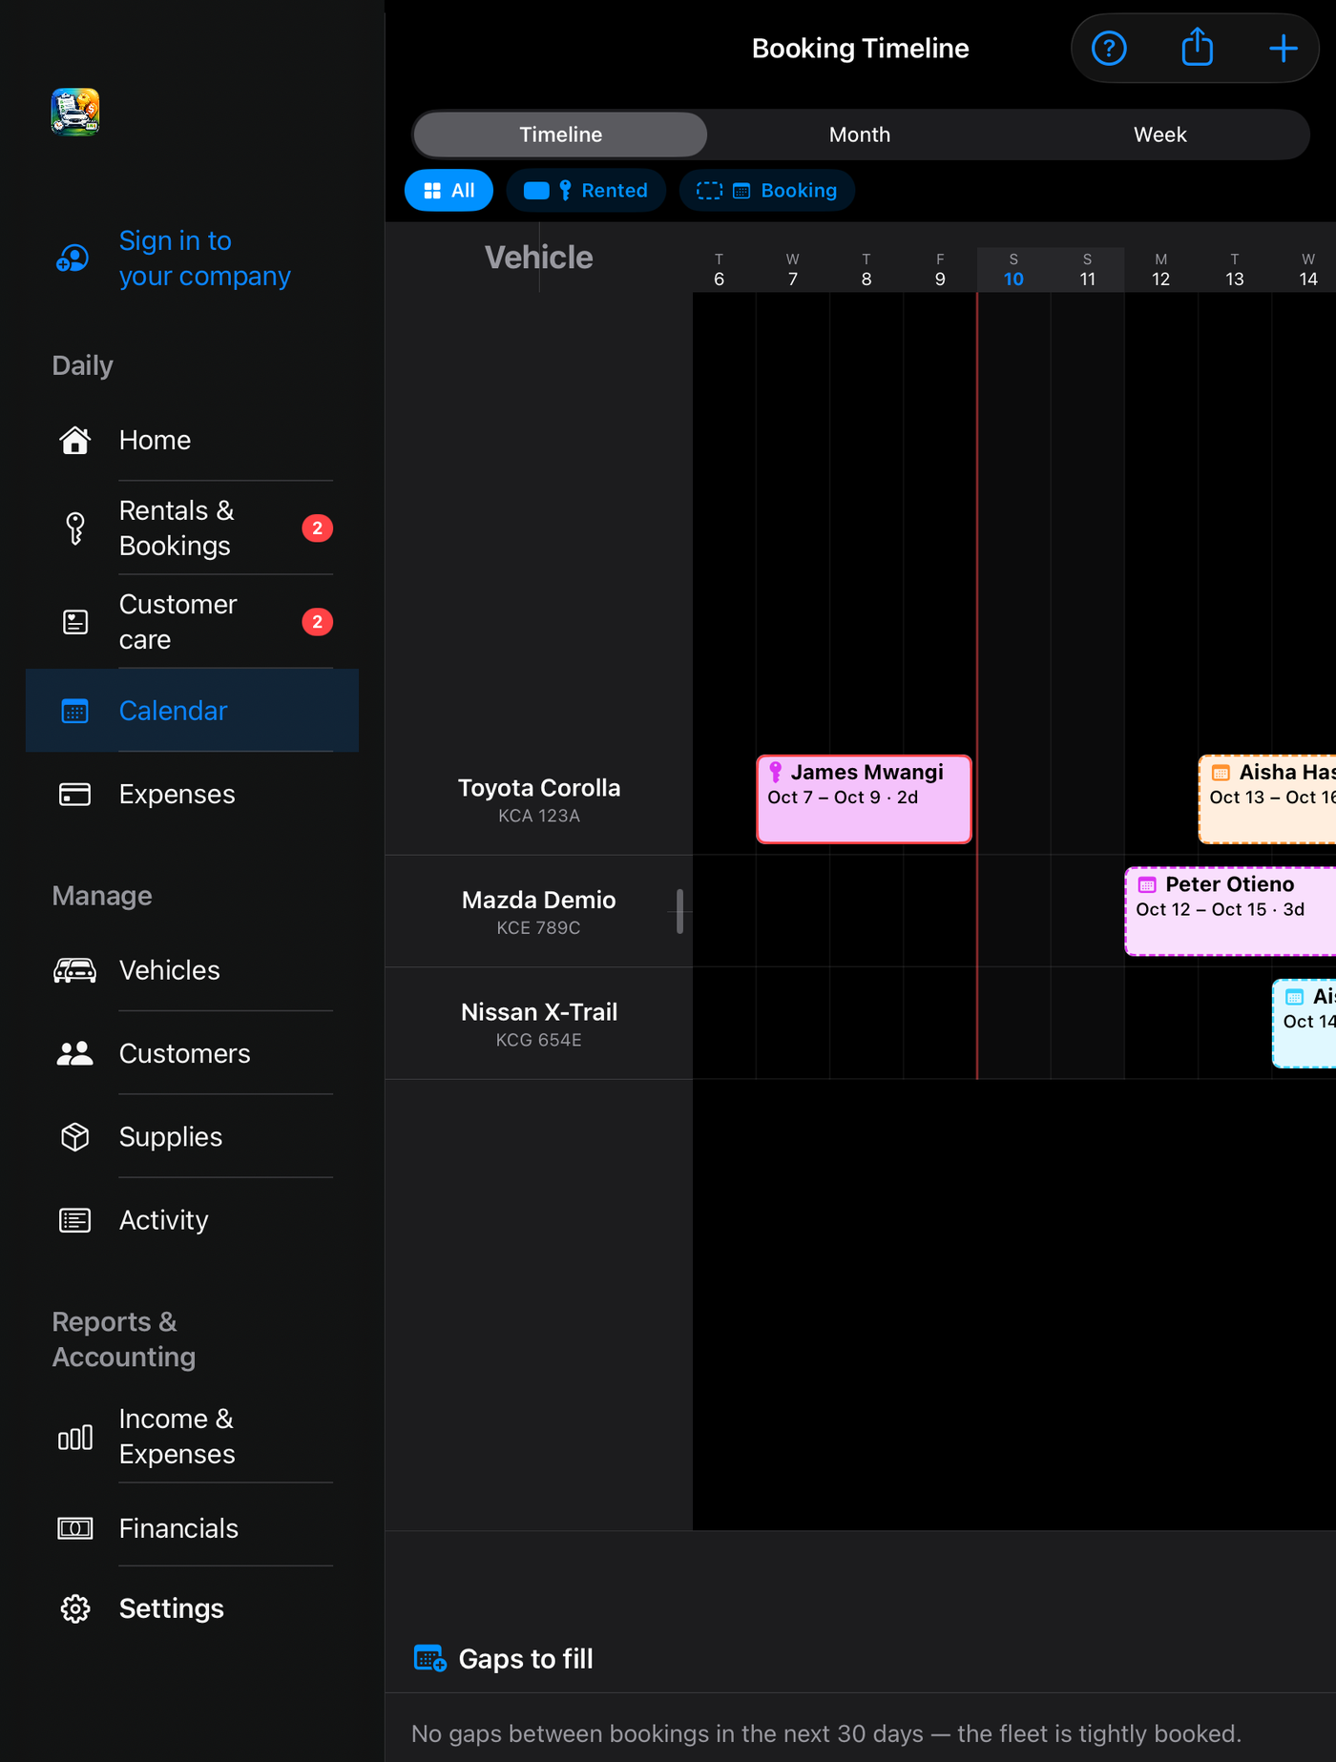Click the Wednesday 7 date header
The image size is (1336, 1762).
[792, 270]
